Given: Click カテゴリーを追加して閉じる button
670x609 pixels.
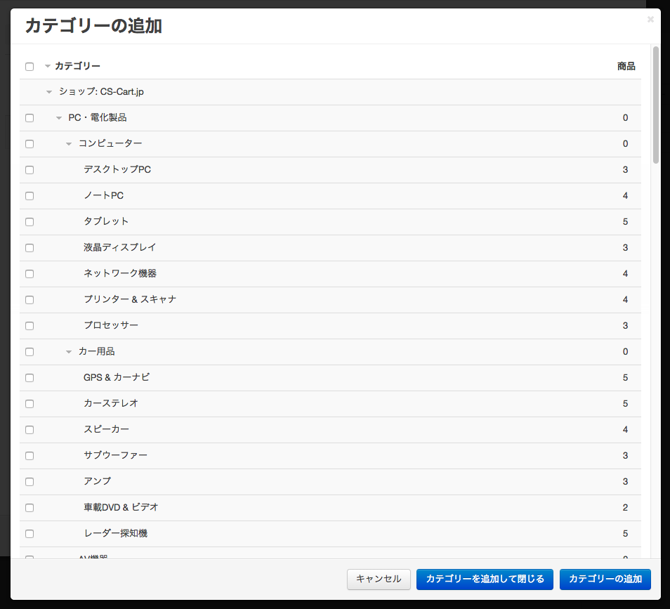Looking at the screenshot, I should tap(485, 579).
